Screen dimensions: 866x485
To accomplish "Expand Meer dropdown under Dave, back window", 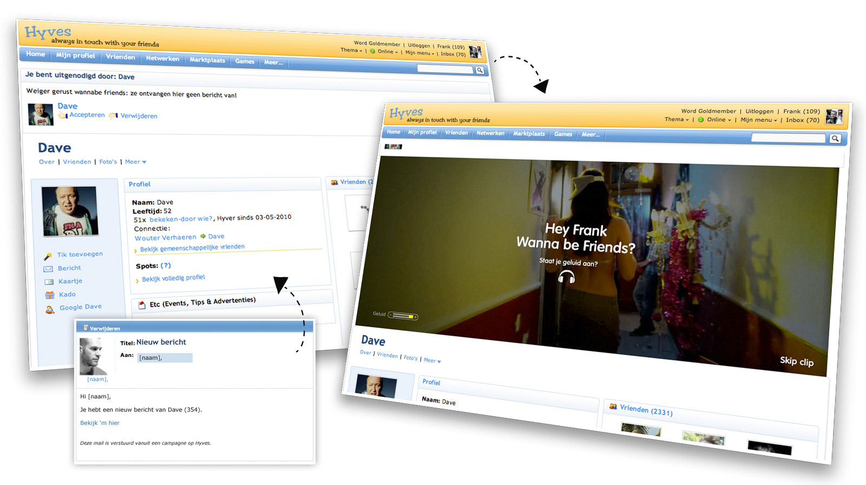I will click(x=135, y=162).
